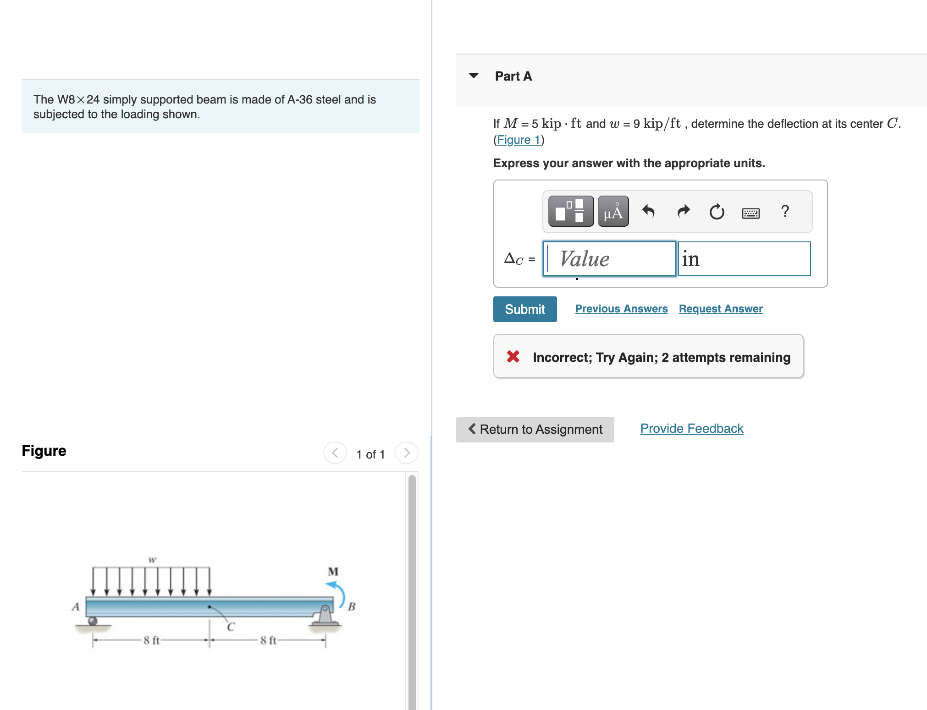Click the figure panel vertical scrollbar
927x710 pixels.
click(412, 591)
